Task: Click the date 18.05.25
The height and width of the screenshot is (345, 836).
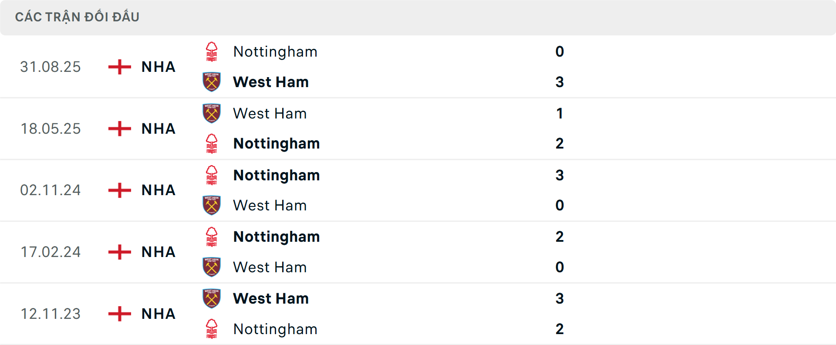Action: point(51,129)
